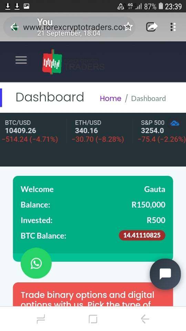This screenshot has width=186, height=331.
Task: Tap the Forex Crypto Traders candlestick logo
Action: pyautogui.click(x=52, y=62)
